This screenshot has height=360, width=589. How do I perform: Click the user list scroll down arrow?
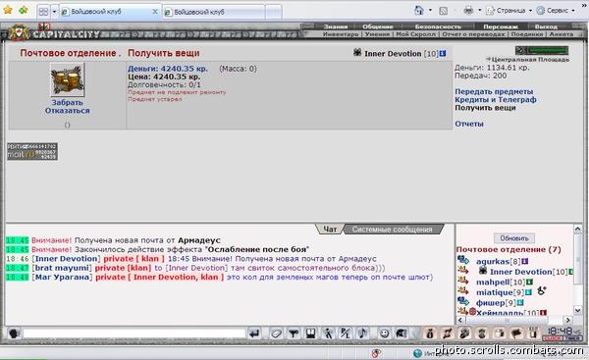pos(578,310)
